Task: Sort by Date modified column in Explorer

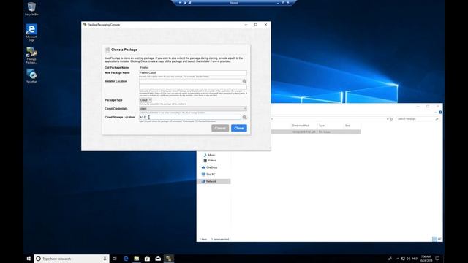Action: 301,126
